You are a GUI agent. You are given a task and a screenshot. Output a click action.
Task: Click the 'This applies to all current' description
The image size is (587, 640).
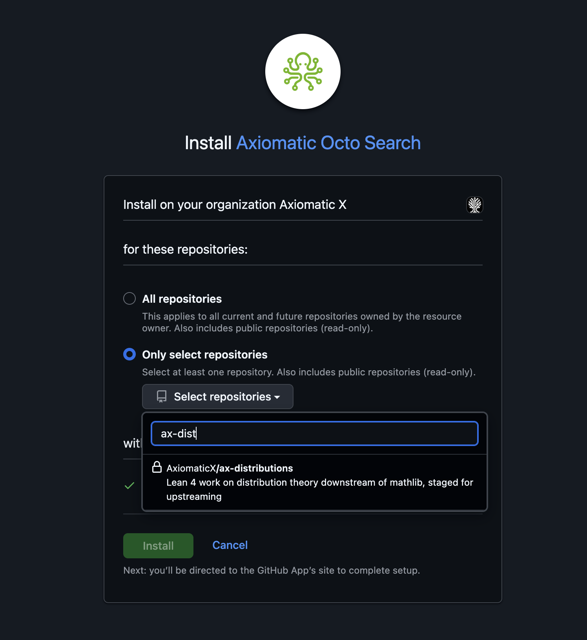click(x=302, y=322)
